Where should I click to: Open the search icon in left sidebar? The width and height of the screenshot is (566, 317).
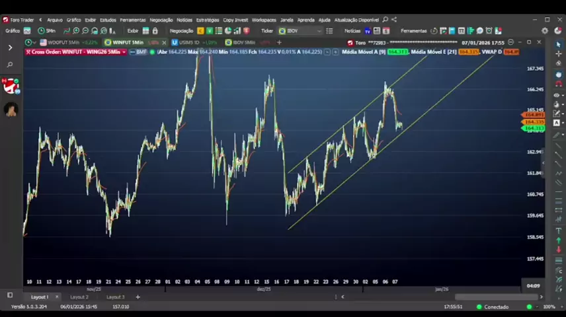click(10, 65)
